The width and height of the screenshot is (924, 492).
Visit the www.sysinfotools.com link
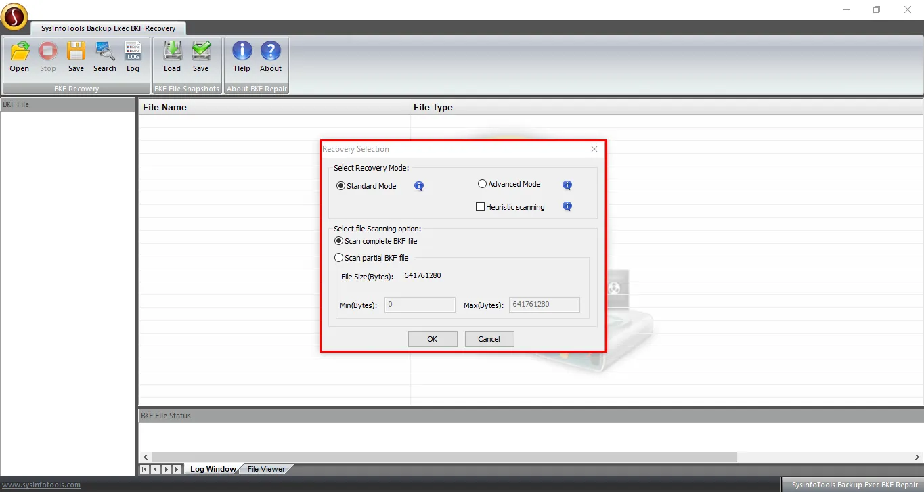41,485
